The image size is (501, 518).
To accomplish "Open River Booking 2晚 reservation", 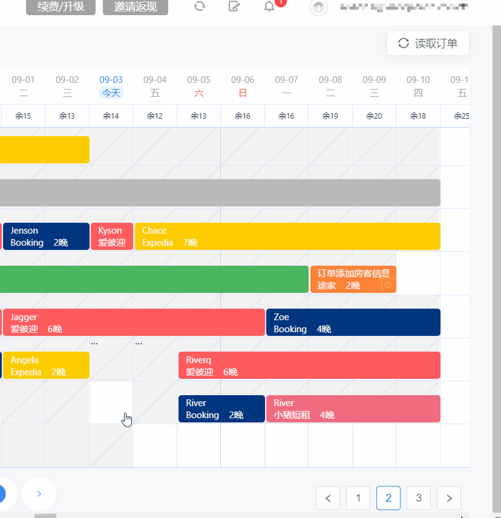I will pyautogui.click(x=221, y=409).
